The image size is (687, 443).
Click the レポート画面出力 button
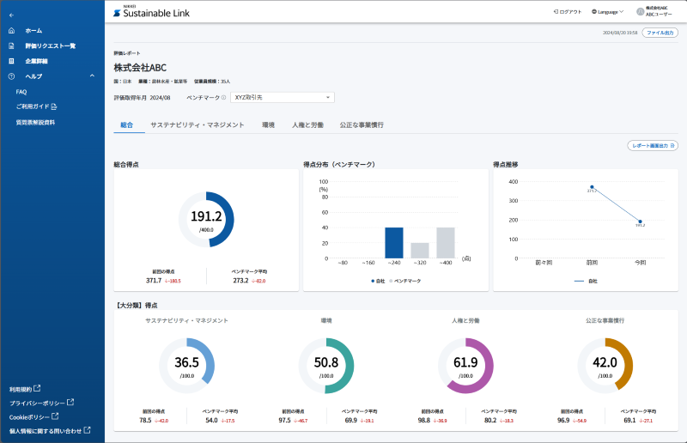pyautogui.click(x=653, y=146)
